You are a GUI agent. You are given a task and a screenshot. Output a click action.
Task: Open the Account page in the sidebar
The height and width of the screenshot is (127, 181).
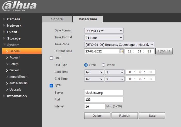15,57
